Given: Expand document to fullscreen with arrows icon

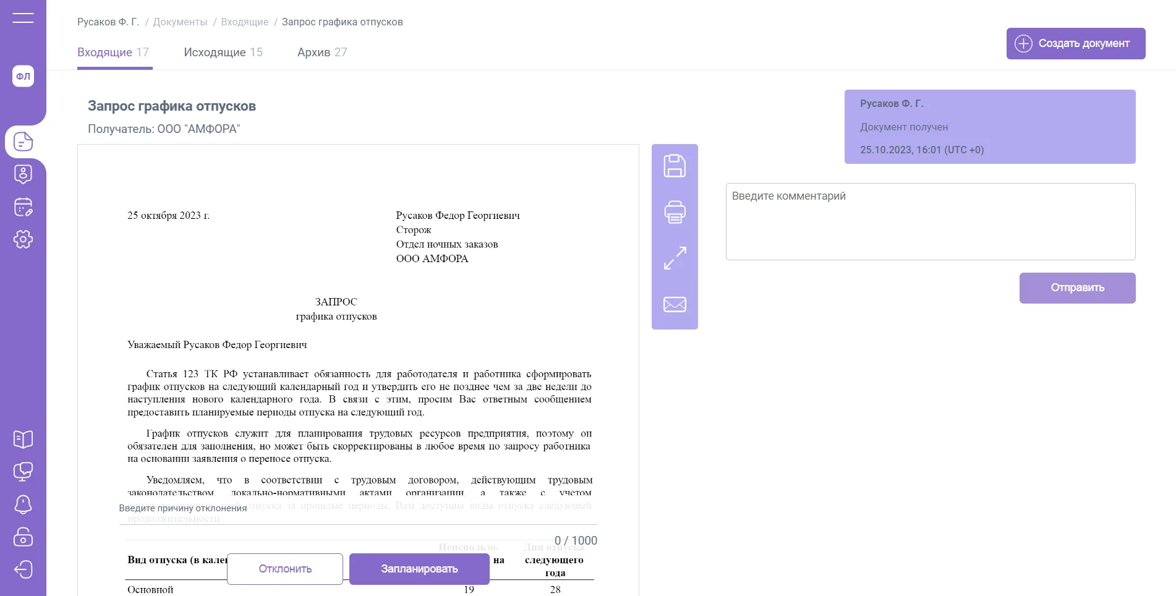Looking at the screenshot, I should [675, 258].
